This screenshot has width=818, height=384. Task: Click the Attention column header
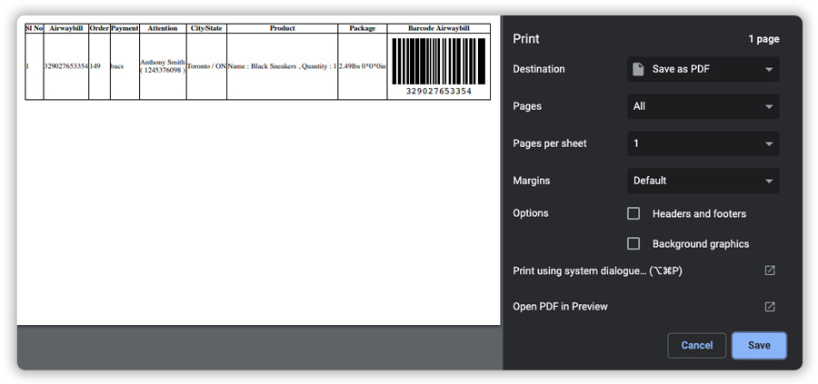163,28
